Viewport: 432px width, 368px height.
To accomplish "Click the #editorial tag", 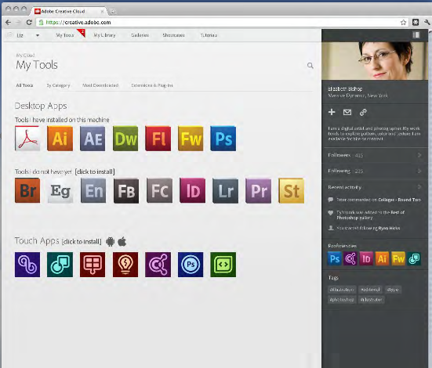I will (x=370, y=290).
